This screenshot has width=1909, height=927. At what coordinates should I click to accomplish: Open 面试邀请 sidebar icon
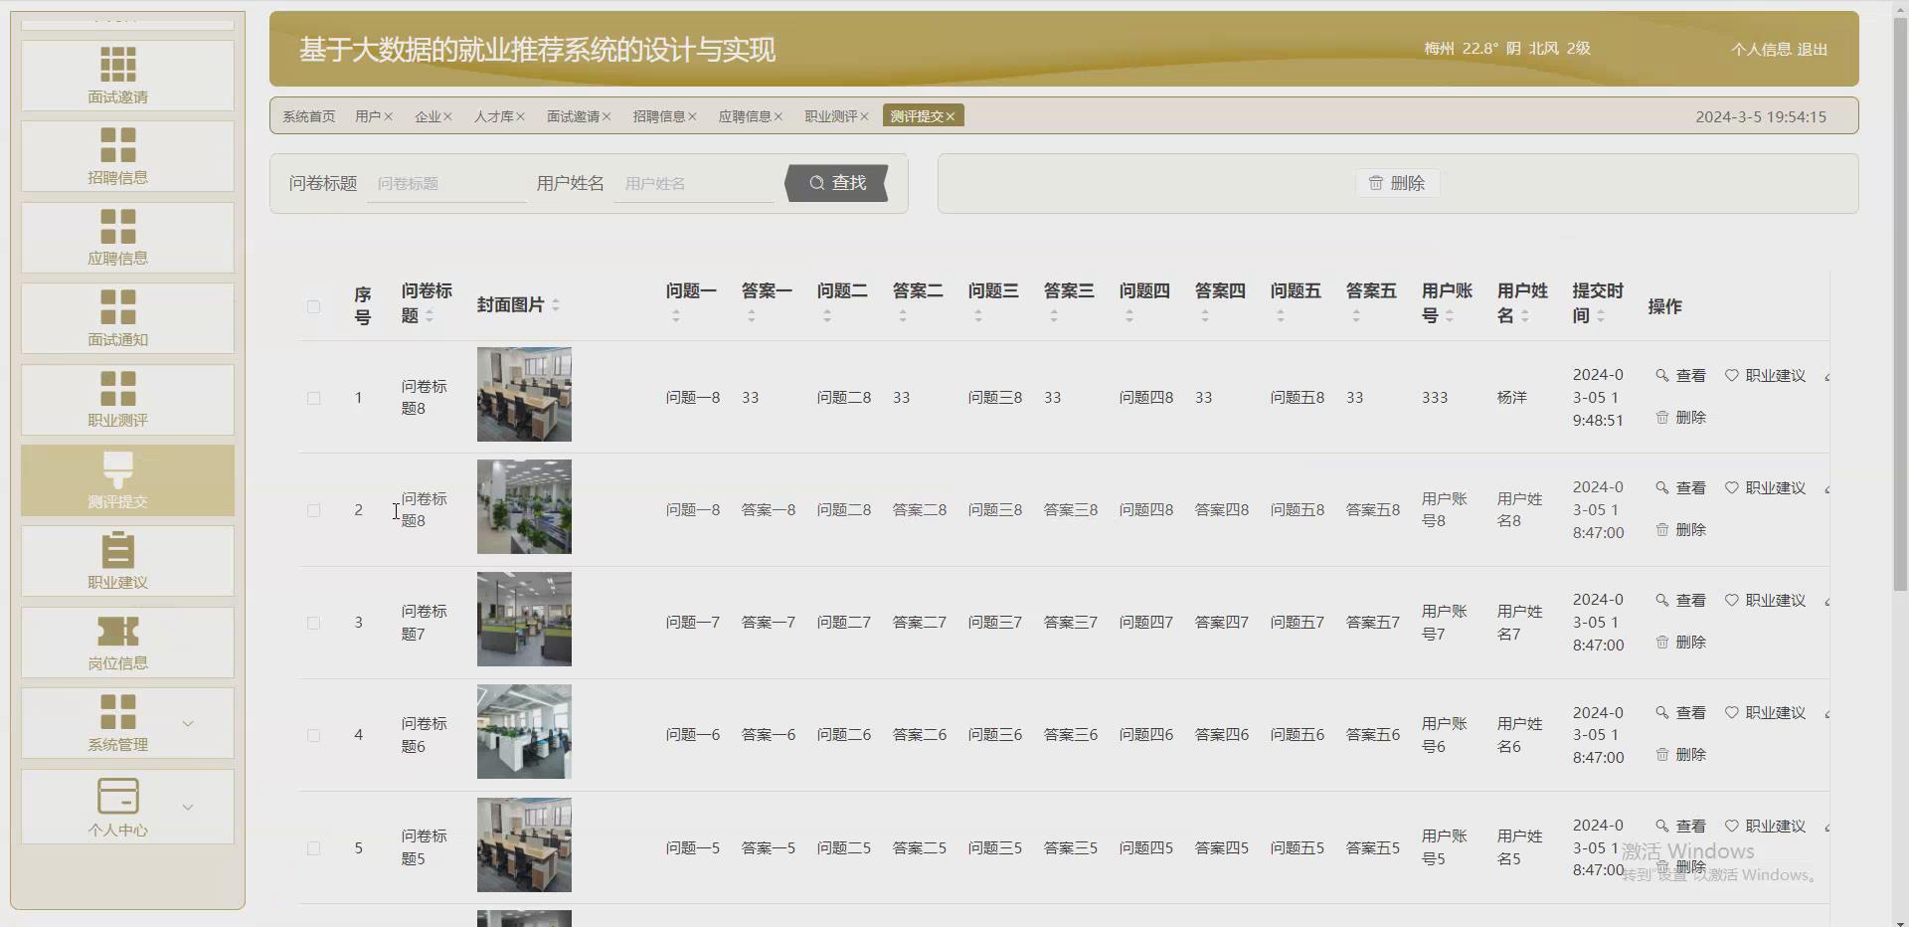117,65
